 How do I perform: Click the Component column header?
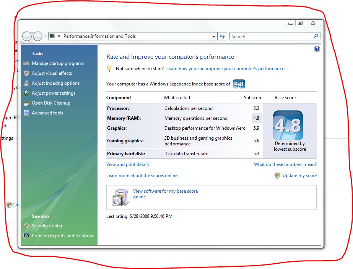click(x=119, y=98)
